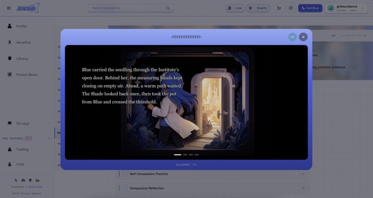Open the account three-dot options

tap(362, 8)
